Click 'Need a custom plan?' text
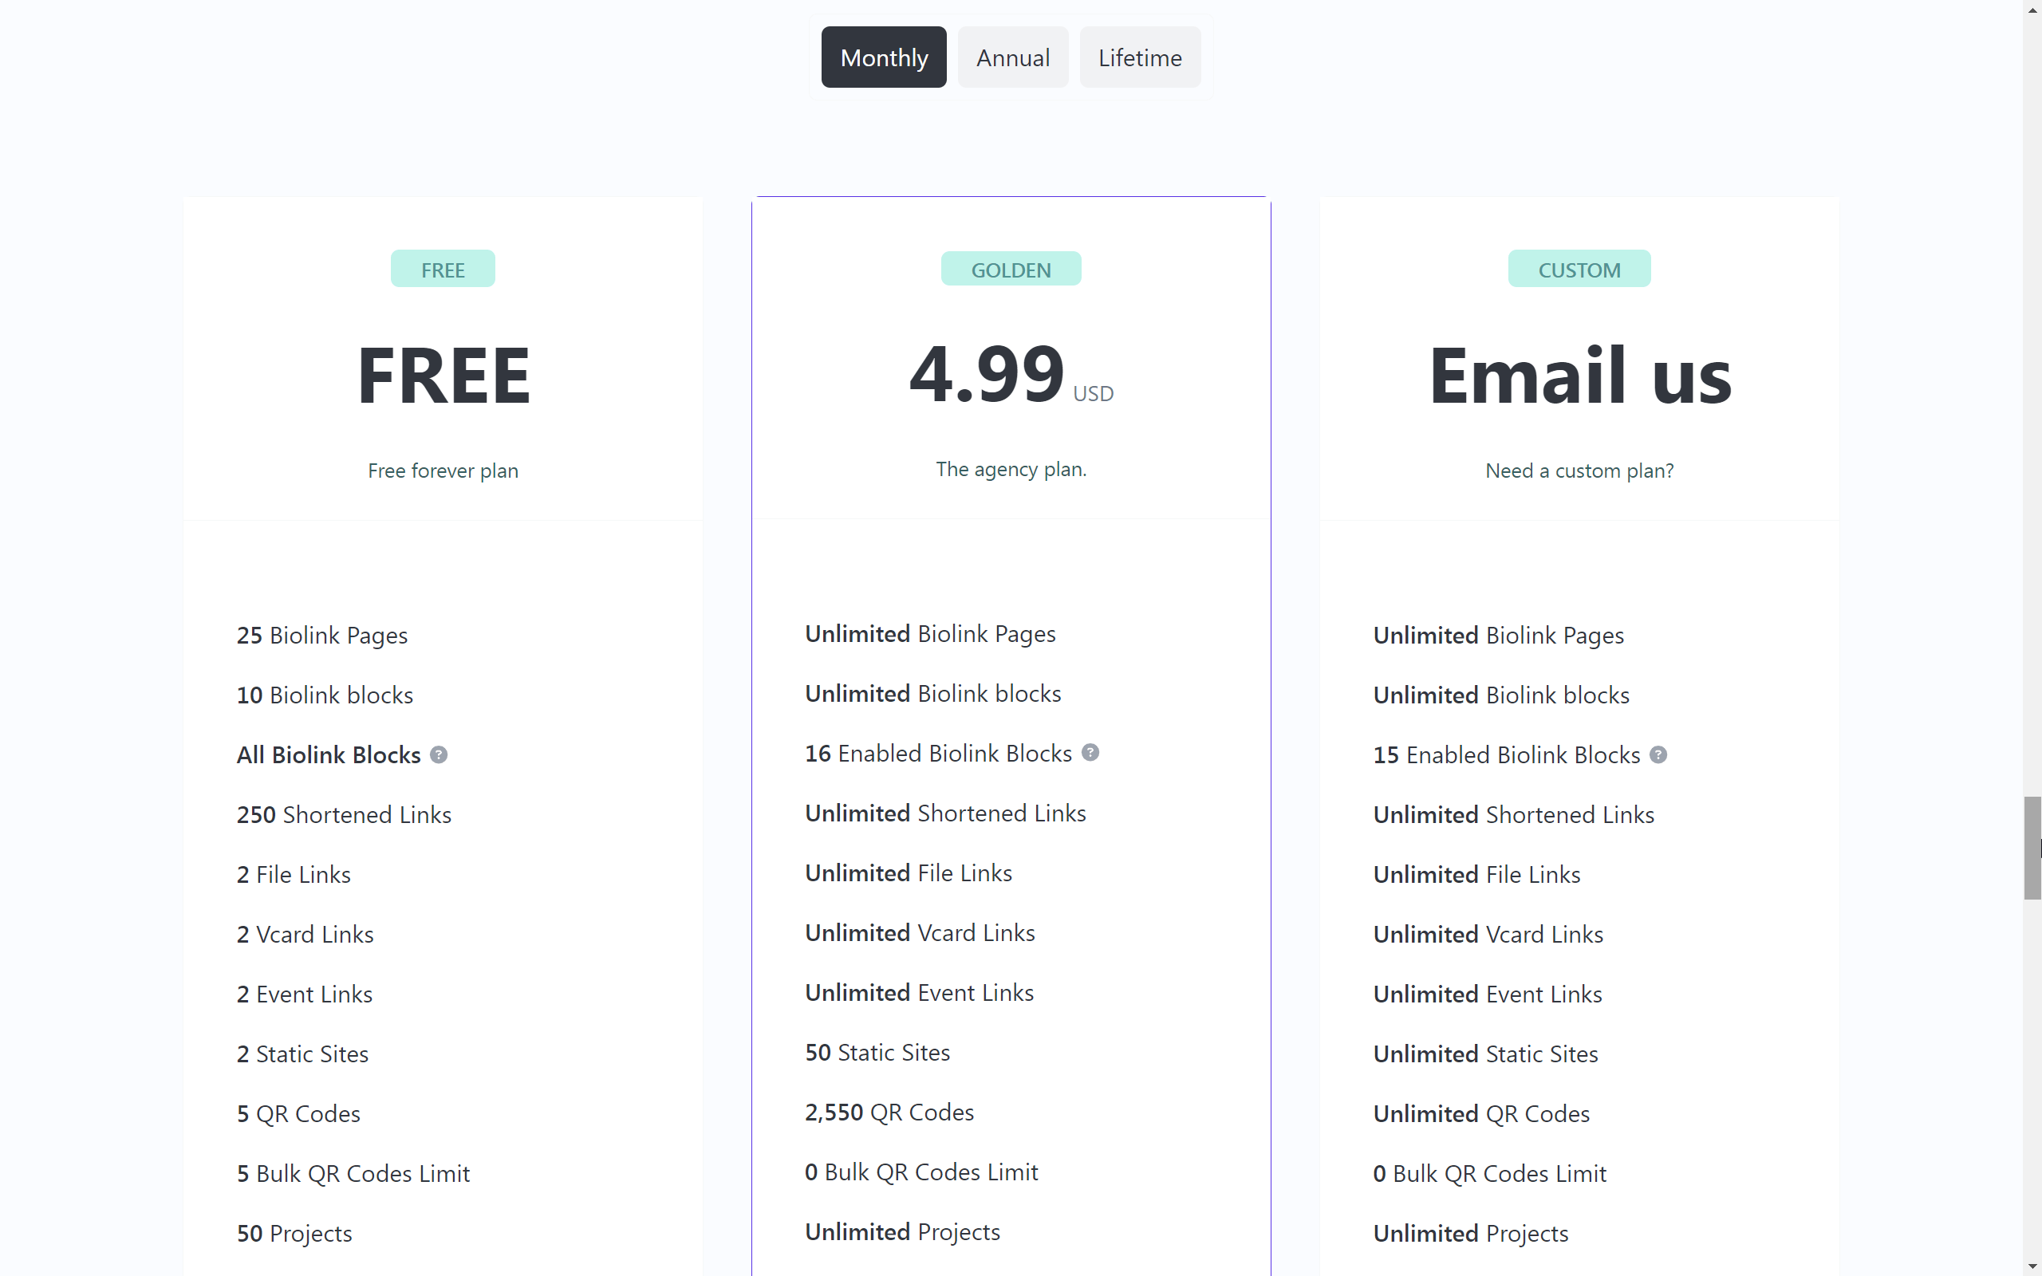The height and width of the screenshot is (1276, 2042). pos(1579,470)
